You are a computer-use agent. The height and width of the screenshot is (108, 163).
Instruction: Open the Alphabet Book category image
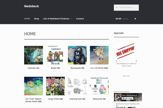[x=55, y=55]
